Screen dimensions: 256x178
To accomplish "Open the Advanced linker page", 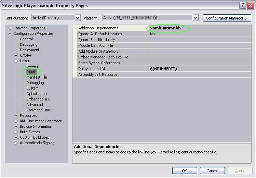I will point(35,105).
